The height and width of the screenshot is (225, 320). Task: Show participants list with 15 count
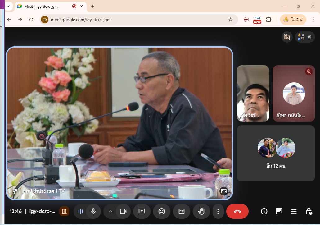[305, 37]
